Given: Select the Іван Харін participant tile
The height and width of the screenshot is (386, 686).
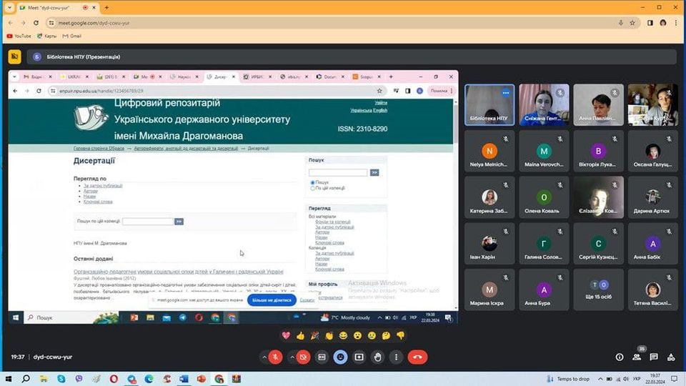Looking at the screenshot, I should [x=489, y=244].
